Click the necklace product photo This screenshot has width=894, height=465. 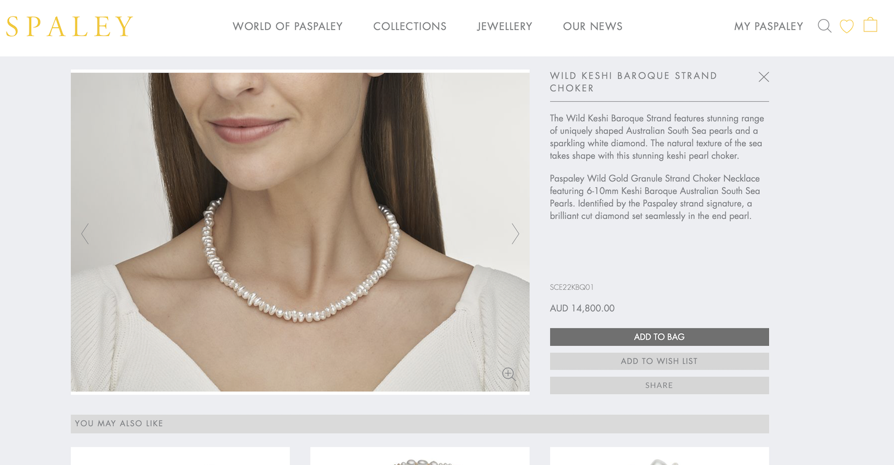pos(300,232)
